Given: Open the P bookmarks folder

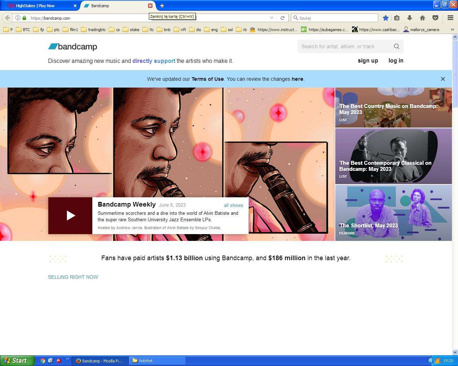Looking at the screenshot, I should tap(8, 30).
